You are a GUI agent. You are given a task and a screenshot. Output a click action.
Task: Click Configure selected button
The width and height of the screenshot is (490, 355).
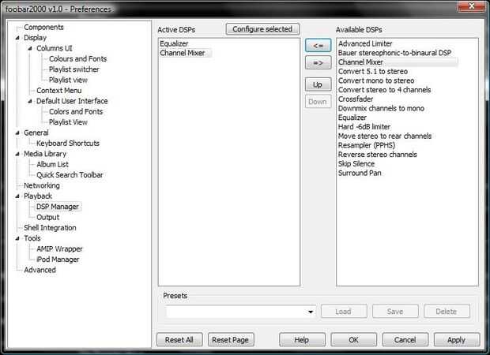(262, 29)
